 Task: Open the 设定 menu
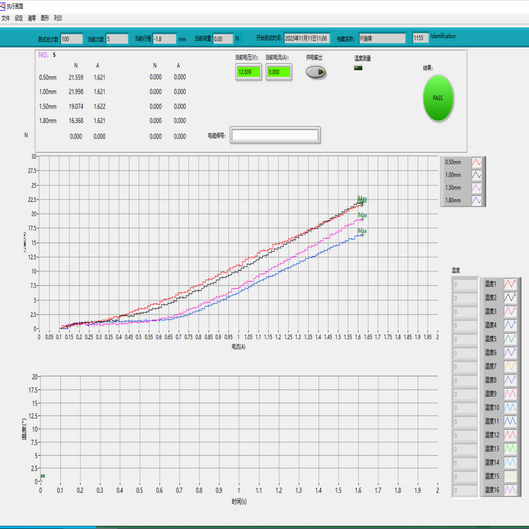pos(19,19)
